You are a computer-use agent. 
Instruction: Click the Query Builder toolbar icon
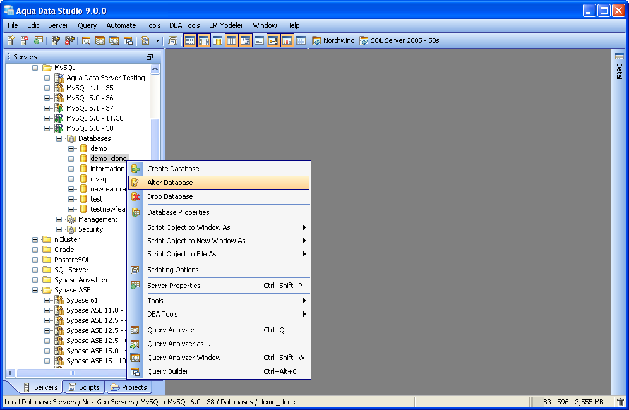pos(128,40)
